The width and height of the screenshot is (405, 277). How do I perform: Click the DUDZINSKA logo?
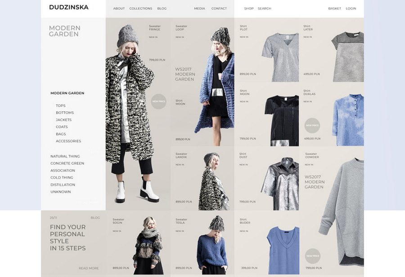tap(69, 7)
